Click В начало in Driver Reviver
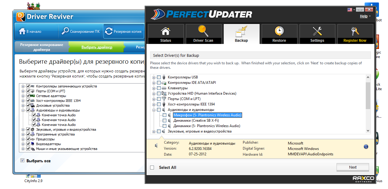The height and width of the screenshot is (189, 388). (x=36, y=31)
